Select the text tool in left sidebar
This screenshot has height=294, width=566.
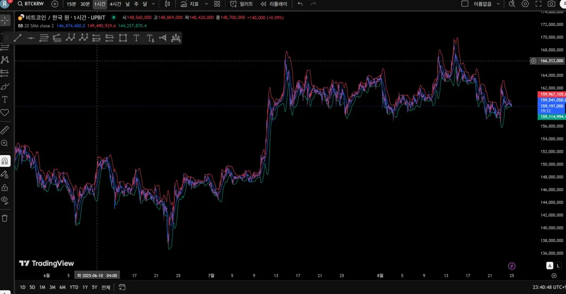[x=5, y=99]
